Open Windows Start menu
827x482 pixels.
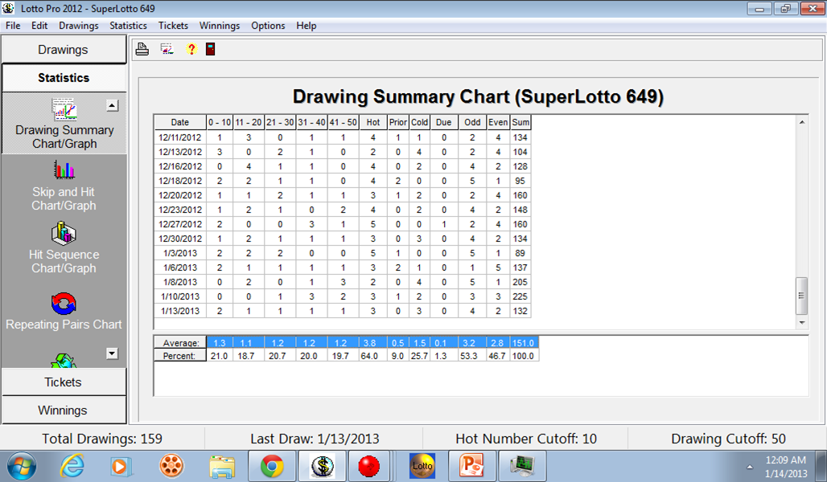coord(21,466)
